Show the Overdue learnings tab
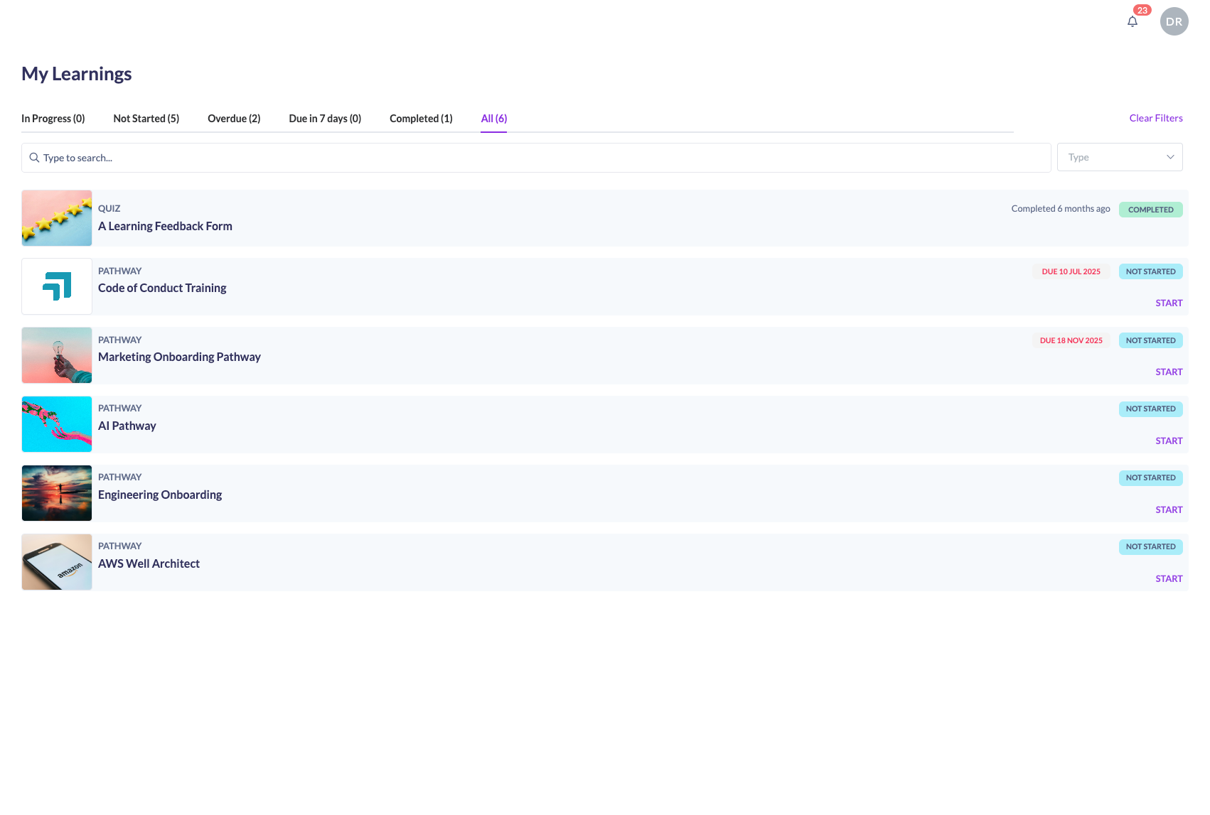 coord(234,119)
